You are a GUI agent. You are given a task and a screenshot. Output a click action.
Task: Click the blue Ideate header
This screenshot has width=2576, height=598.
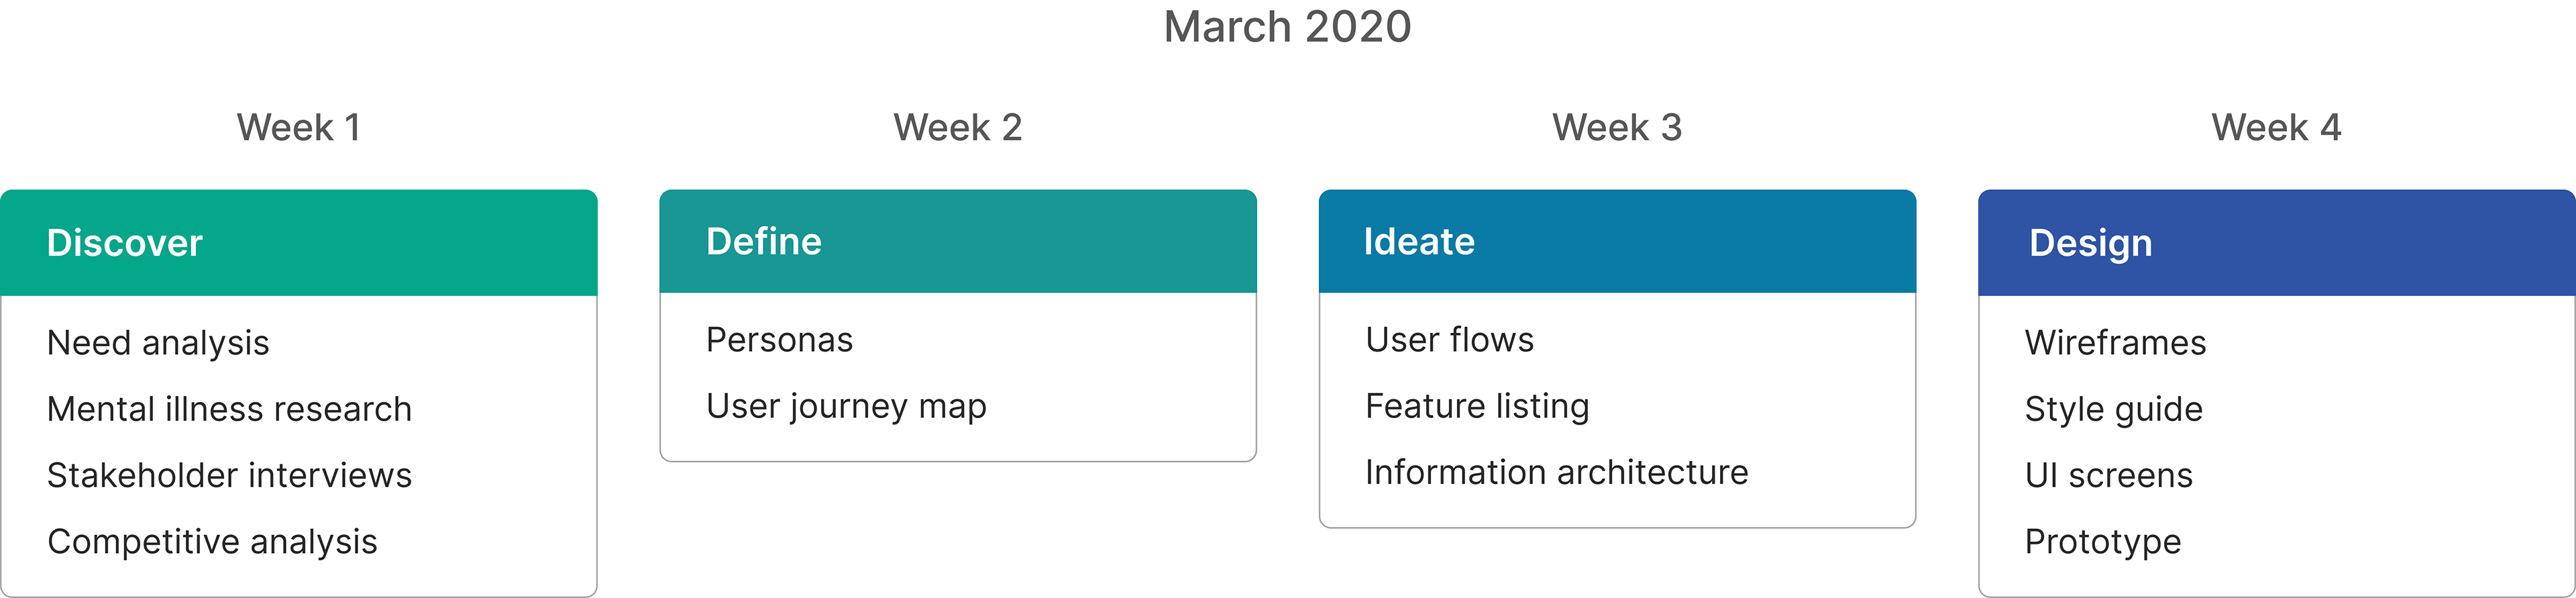pos(1617,241)
